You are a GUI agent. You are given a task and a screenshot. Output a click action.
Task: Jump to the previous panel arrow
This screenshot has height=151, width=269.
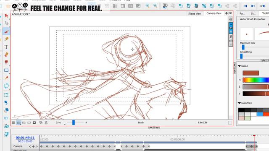(x=245, y=6)
